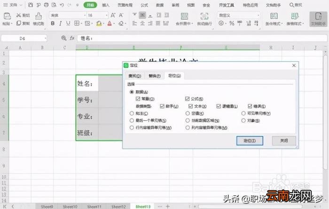Click the thousands separator format icon
The width and height of the screenshot is (329, 209).
(240, 23)
